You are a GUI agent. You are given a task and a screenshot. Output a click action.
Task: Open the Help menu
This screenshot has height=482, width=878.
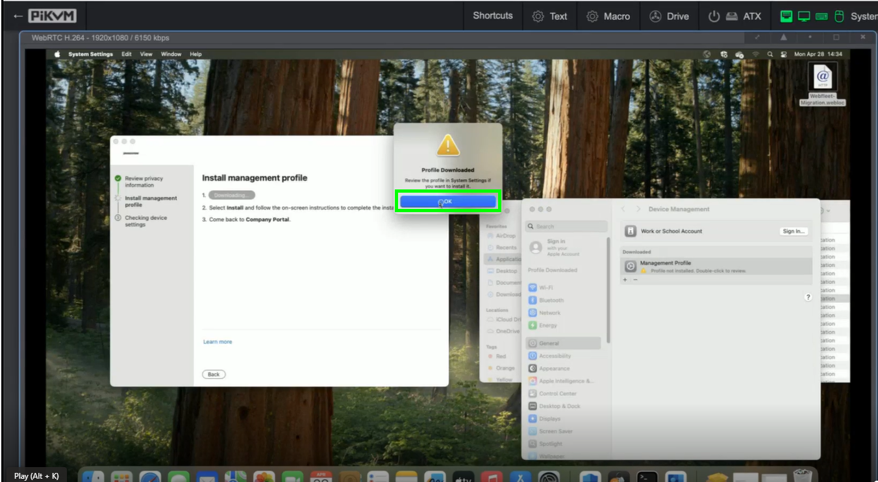[x=195, y=54]
